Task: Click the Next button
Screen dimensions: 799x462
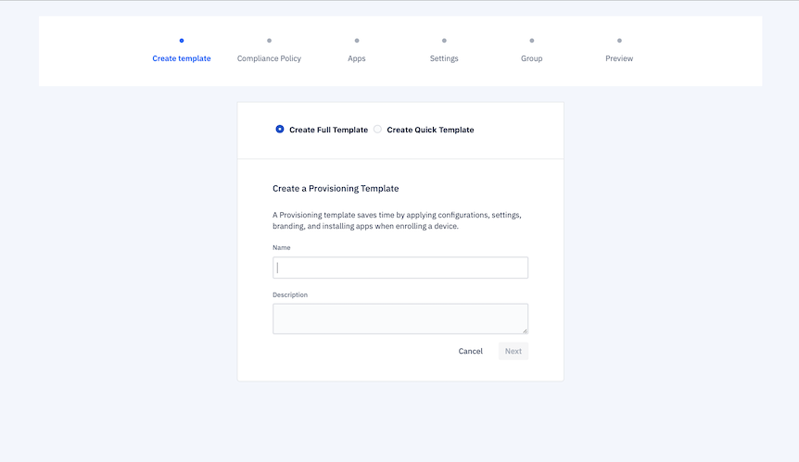Action: (514, 351)
